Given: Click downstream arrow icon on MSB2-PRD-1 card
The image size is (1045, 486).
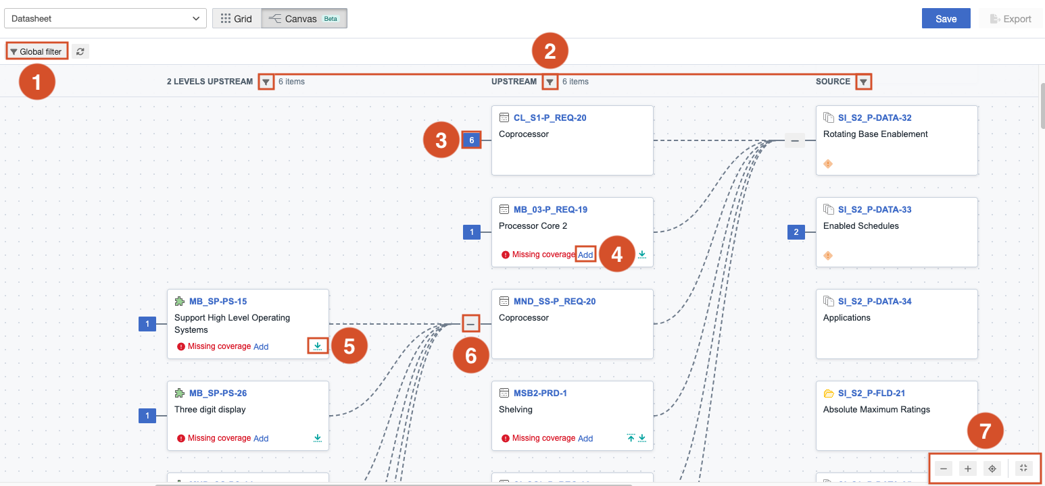Looking at the screenshot, I should point(642,438).
